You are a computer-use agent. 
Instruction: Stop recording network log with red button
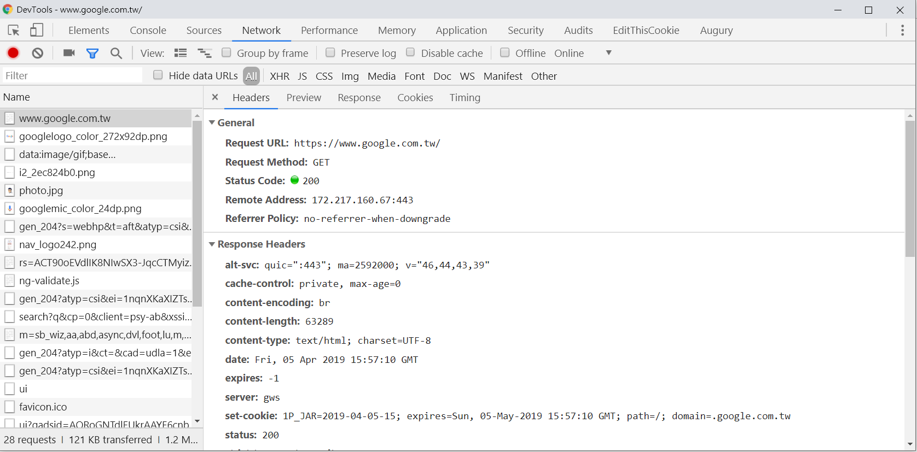[x=13, y=52]
